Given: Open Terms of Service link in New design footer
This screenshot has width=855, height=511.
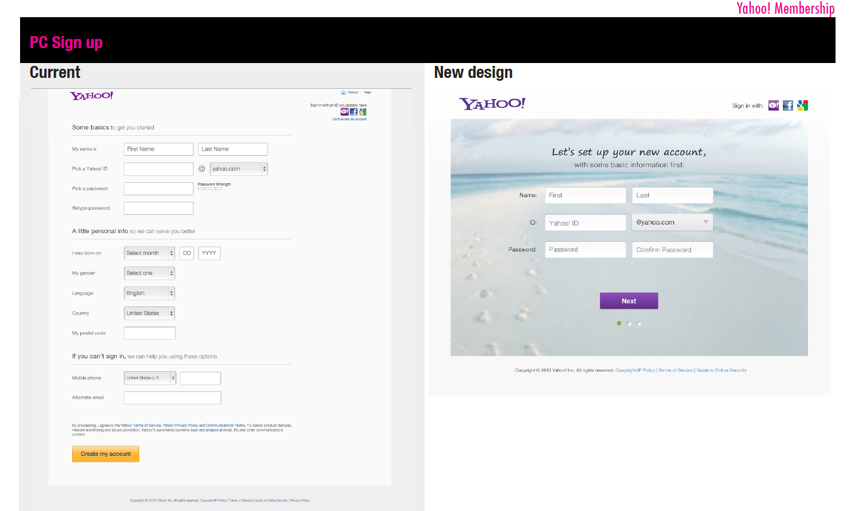Looking at the screenshot, I should click(x=676, y=370).
